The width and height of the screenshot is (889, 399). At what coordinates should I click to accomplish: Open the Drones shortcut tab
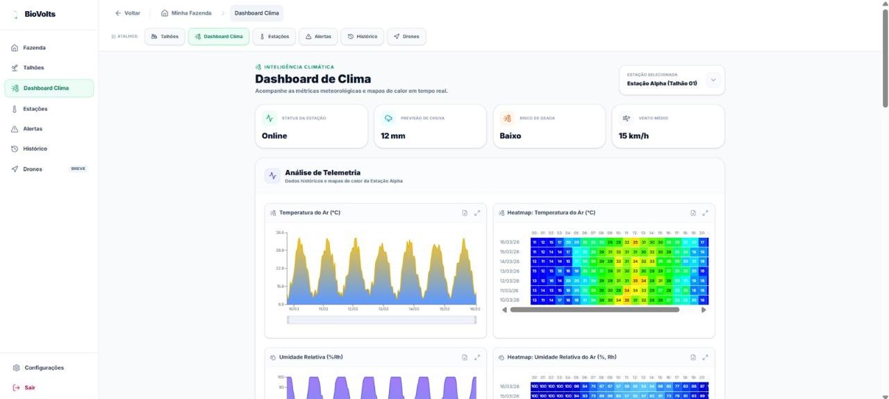coord(406,36)
